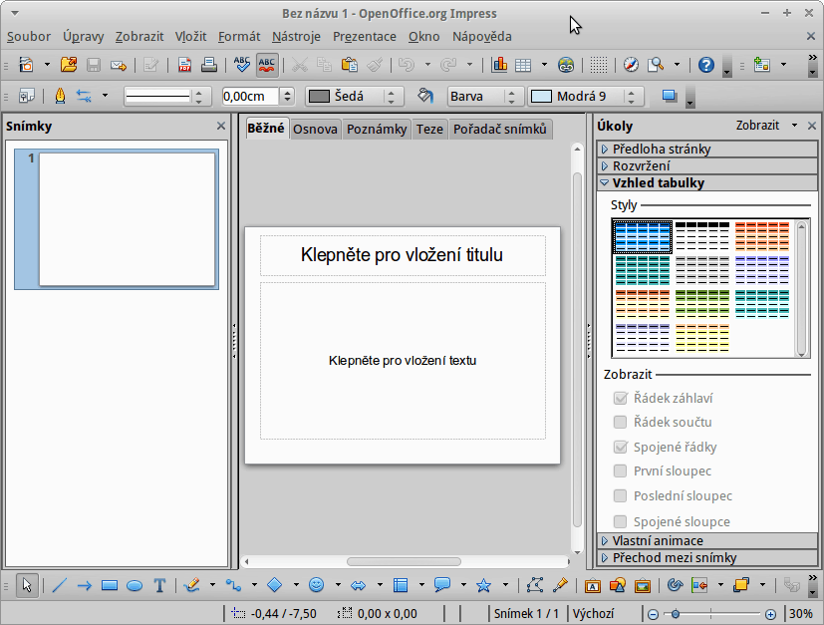Select the Curve drawing tool
Image resolution: width=824 pixels, height=625 pixels.
[x=192, y=584]
